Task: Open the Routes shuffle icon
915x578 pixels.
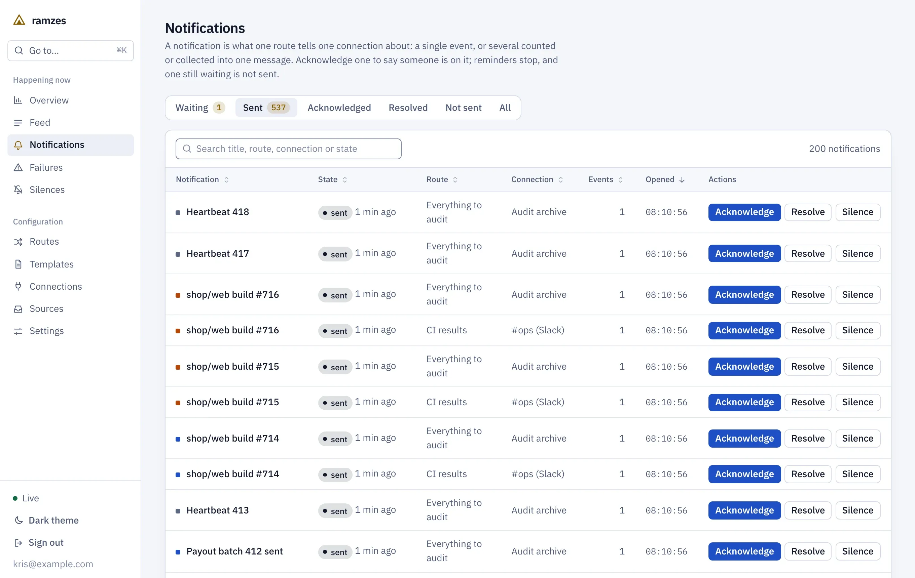Action: pyautogui.click(x=18, y=242)
